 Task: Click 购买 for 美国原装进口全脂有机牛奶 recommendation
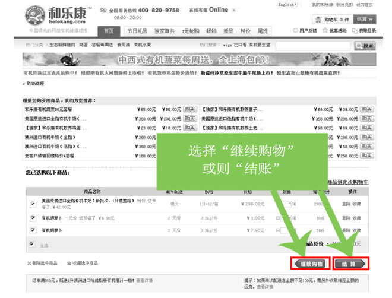tap(190, 118)
